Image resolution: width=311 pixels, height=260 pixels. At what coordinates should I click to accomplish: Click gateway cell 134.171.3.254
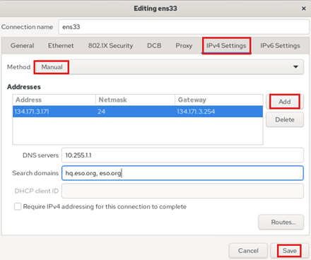coord(196,112)
